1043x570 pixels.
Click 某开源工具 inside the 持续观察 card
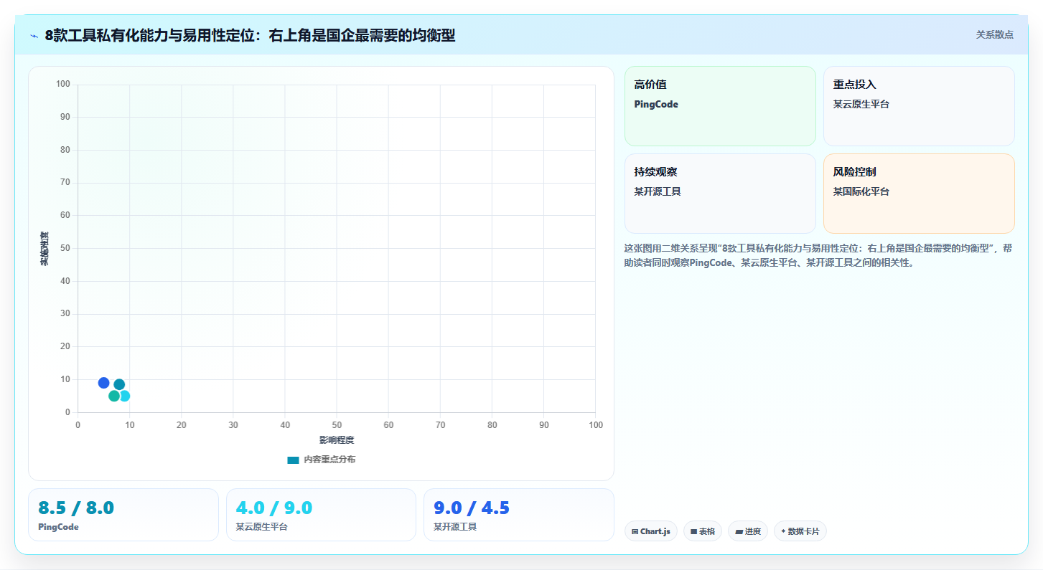pyautogui.click(x=658, y=191)
